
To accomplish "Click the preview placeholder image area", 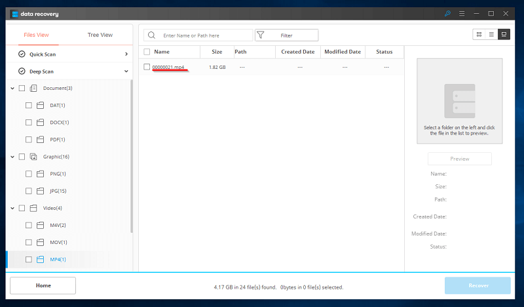I will [460, 101].
